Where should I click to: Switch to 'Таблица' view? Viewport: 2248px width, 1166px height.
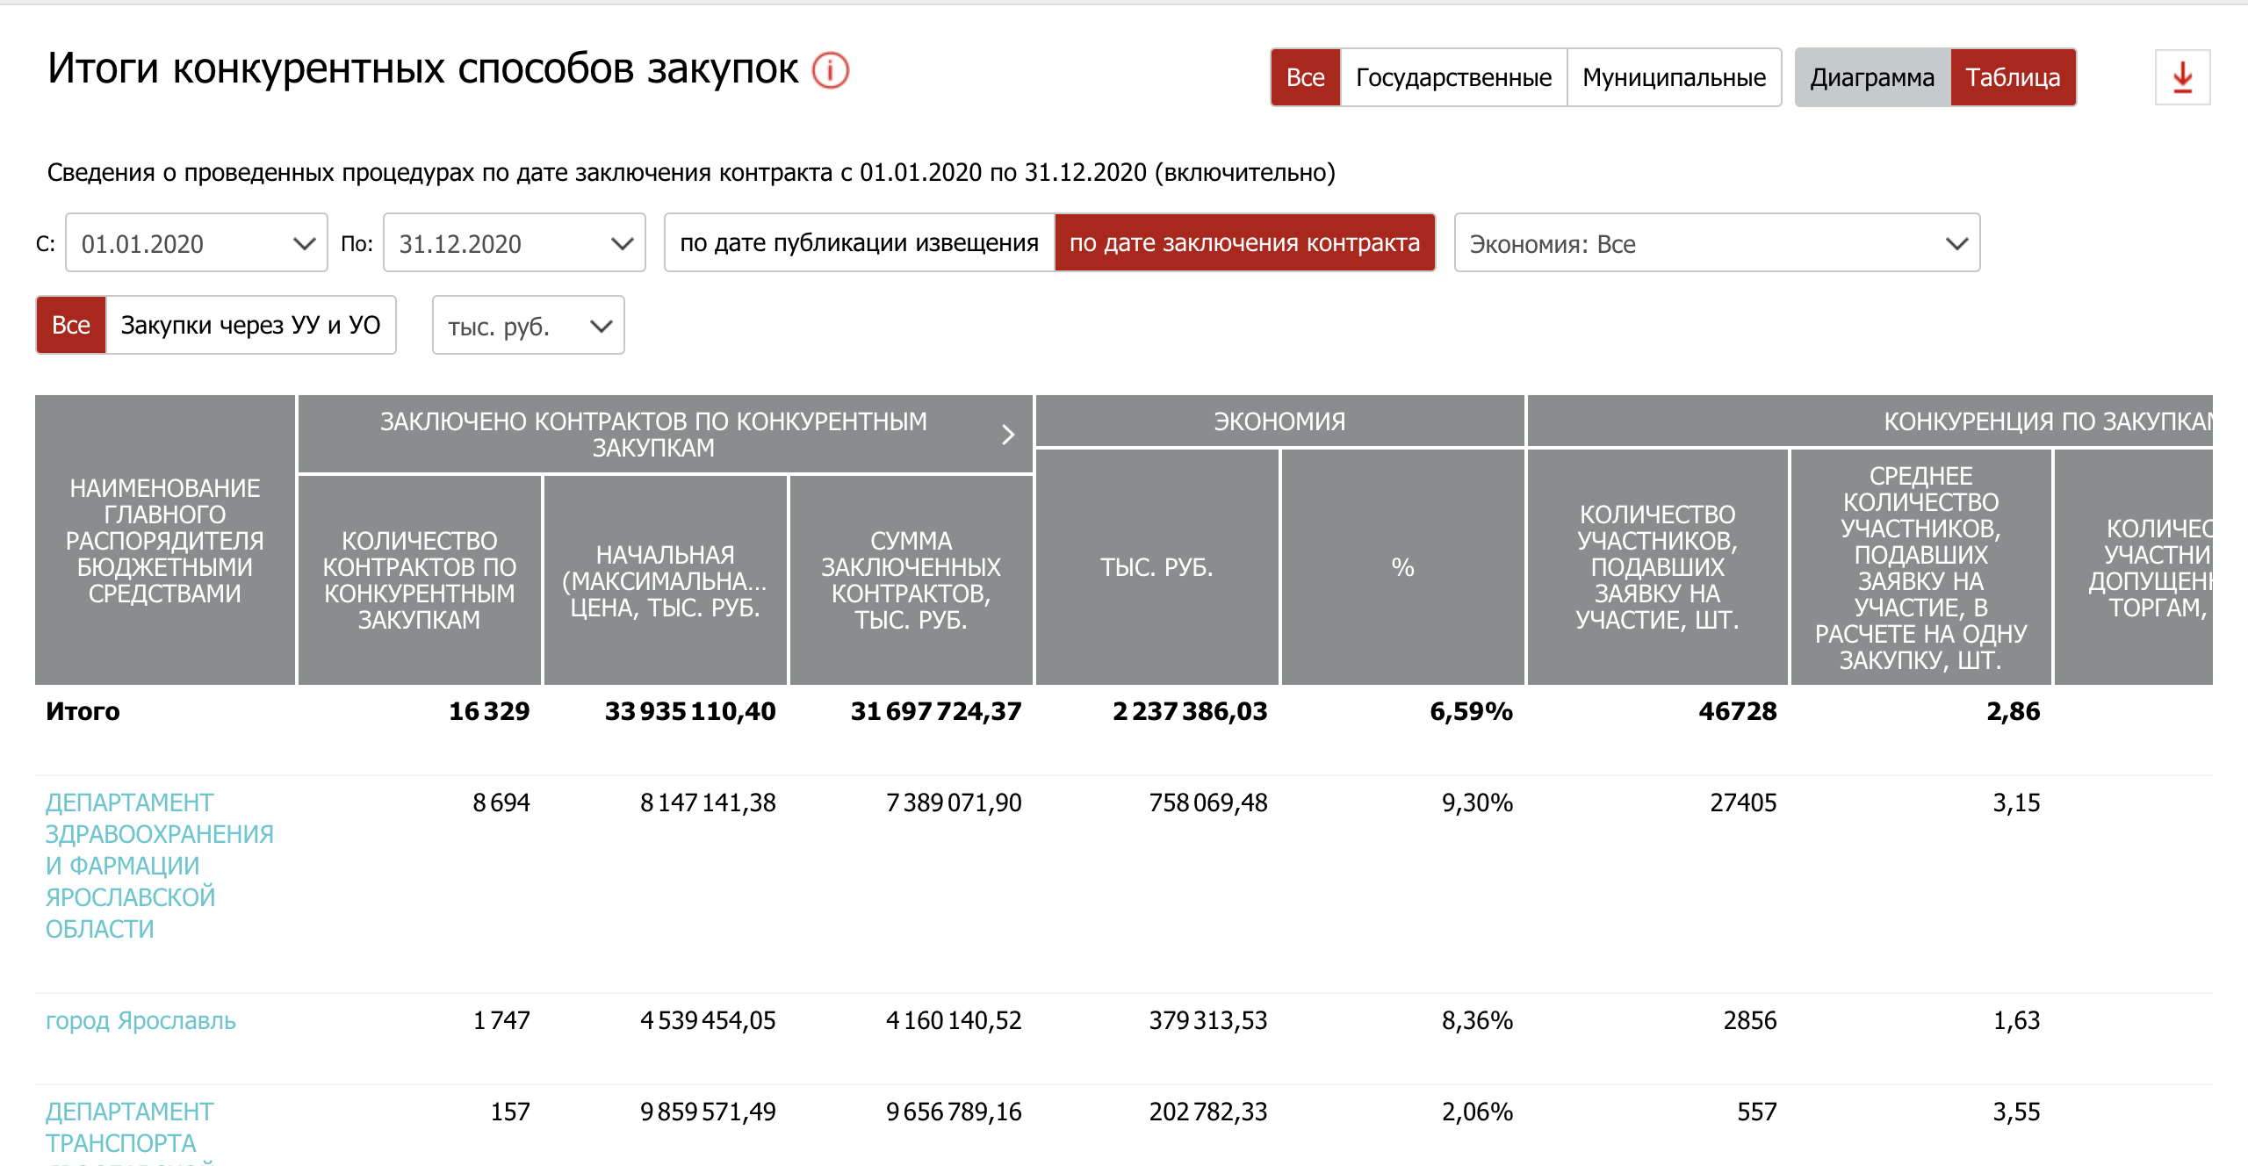(x=2013, y=77)
